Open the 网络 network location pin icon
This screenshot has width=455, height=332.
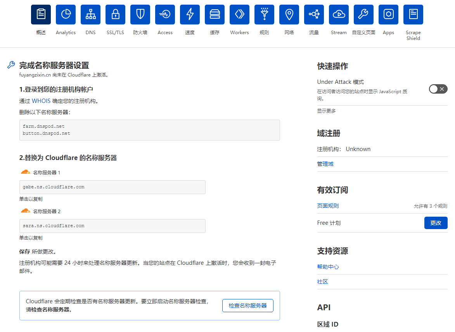289,14
